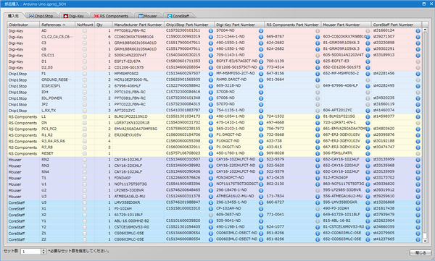Open Digi-Key info icon for 609-3657-ND

coord(261,215)
